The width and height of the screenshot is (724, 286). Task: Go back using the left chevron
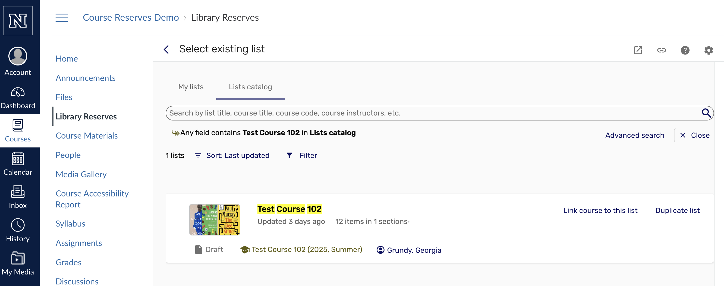coord(166,49)
